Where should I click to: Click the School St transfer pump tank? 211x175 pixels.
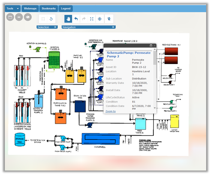tap(39, 101)
